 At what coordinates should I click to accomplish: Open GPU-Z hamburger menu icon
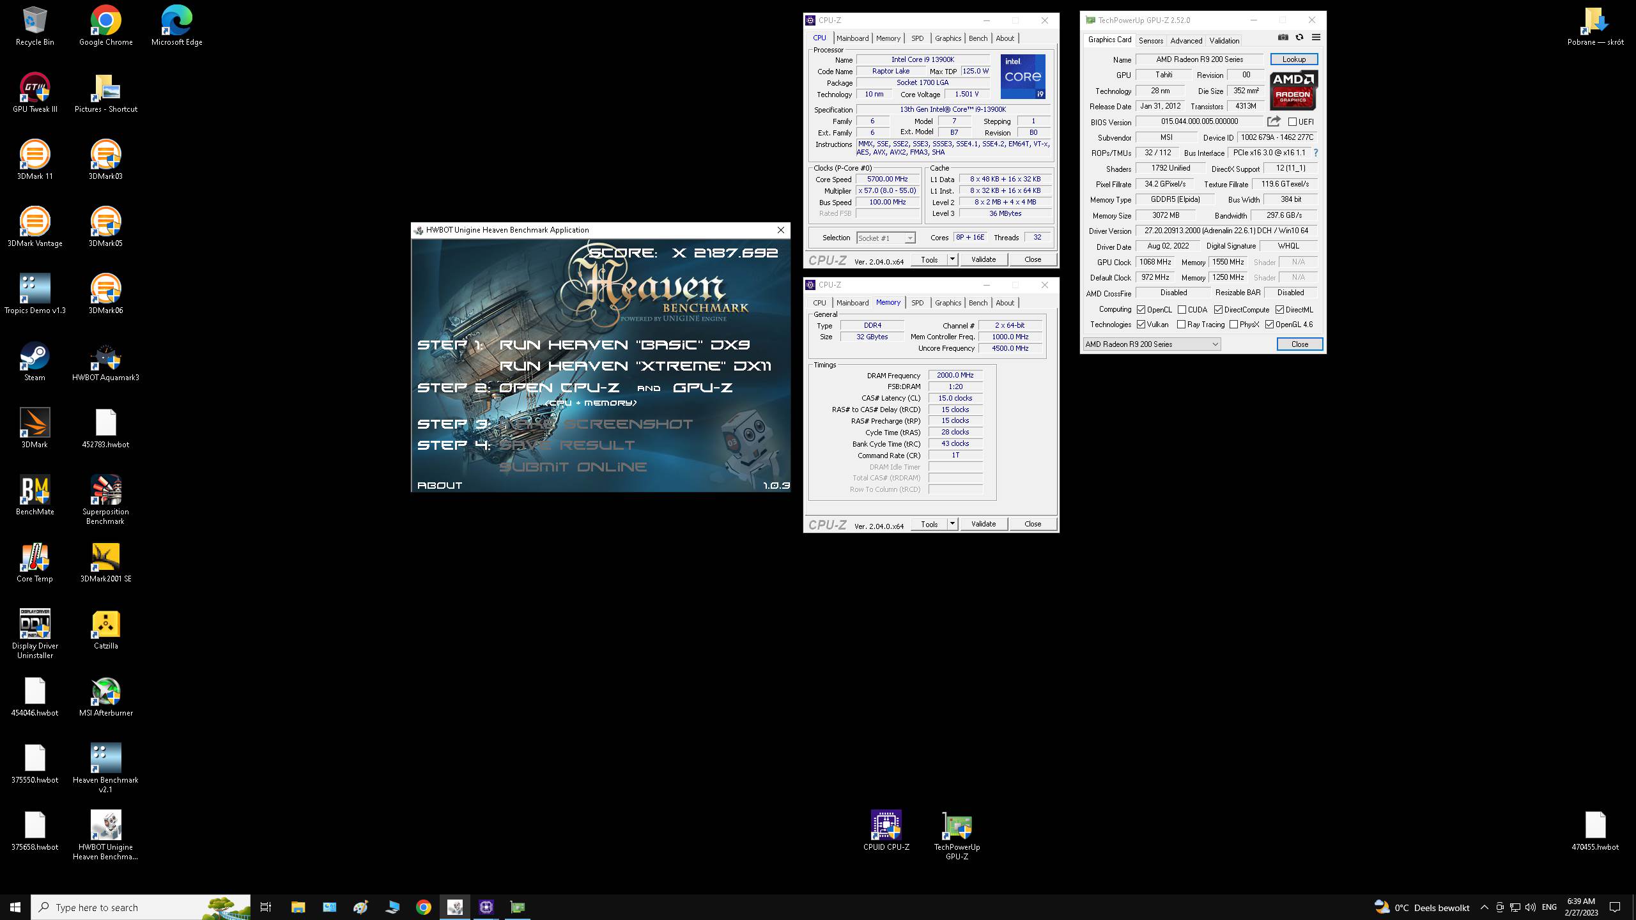tap(1316, 38)
